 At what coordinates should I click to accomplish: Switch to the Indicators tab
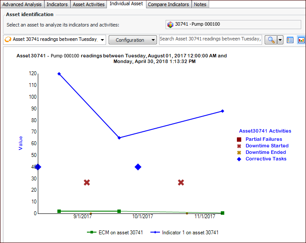pyautogui.click(x=57, y=4)
